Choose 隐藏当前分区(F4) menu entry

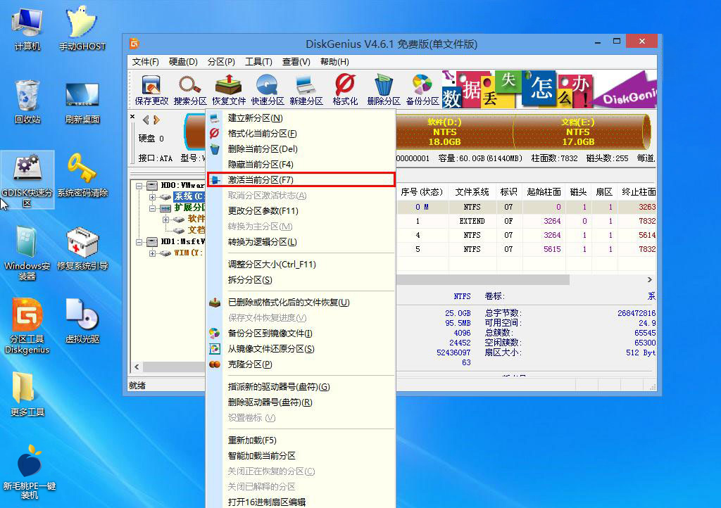click(x=301, y=165)
